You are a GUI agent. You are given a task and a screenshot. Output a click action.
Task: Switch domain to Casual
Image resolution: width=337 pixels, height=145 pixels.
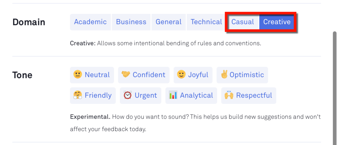tap(243, 22)
